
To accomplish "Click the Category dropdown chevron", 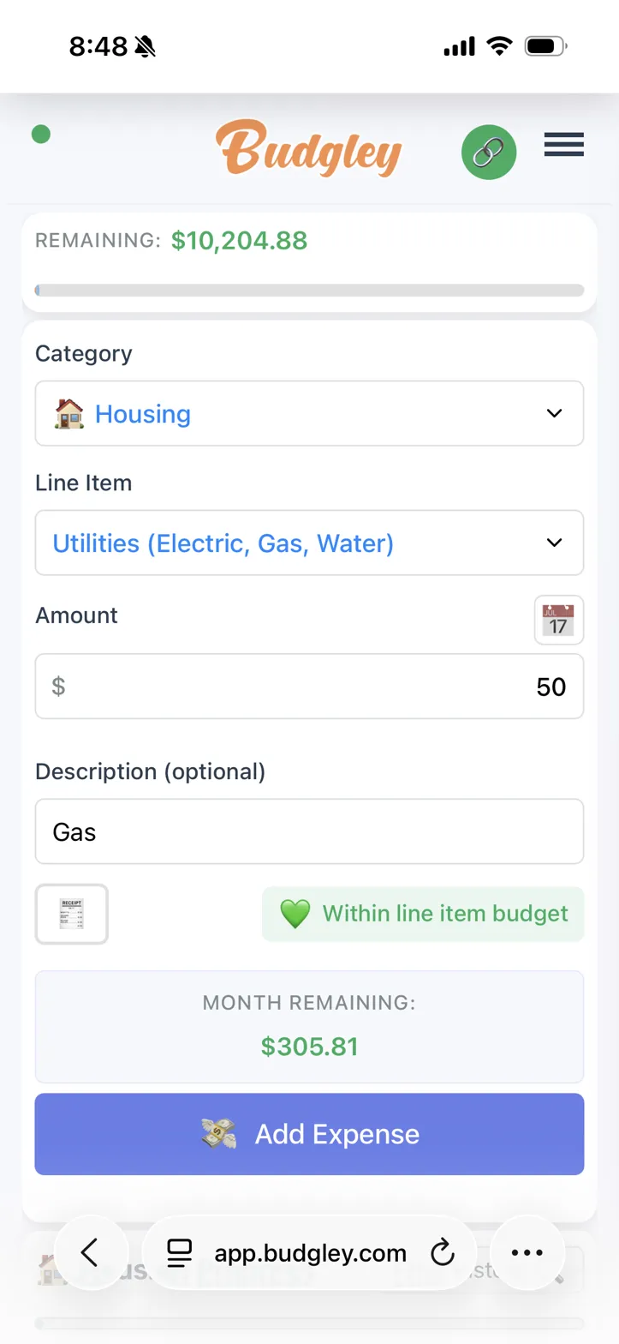I will tap(554, 413).
